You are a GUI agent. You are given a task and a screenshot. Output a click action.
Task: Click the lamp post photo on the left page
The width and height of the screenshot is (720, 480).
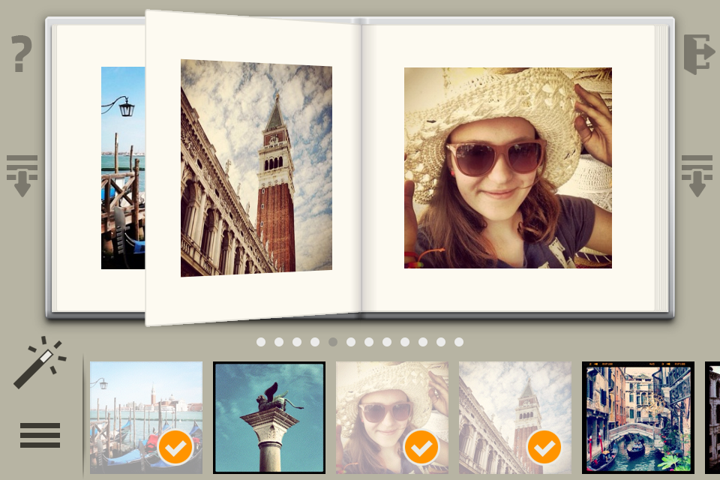[x=123, y=168]
